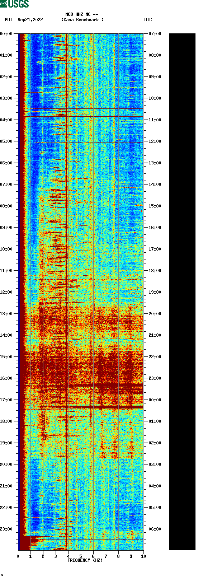Click PDT time label 21:00

click(6, 486)
